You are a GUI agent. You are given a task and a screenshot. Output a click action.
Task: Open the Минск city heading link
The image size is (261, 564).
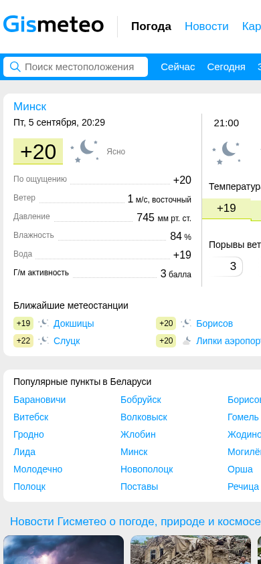tap(30, 106)
